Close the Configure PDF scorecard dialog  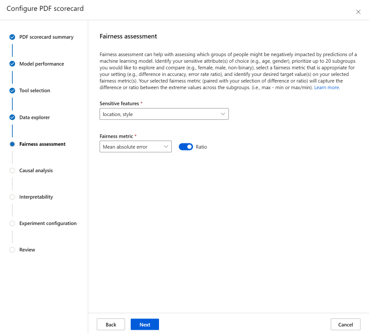click(358, 12)
